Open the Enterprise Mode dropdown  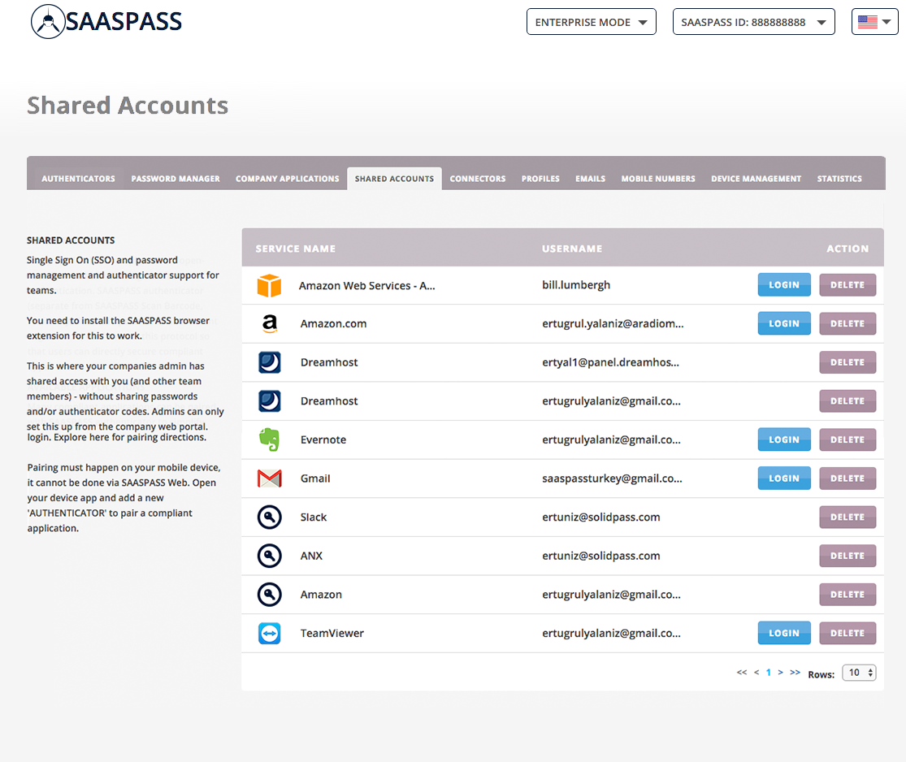(591, 22)
